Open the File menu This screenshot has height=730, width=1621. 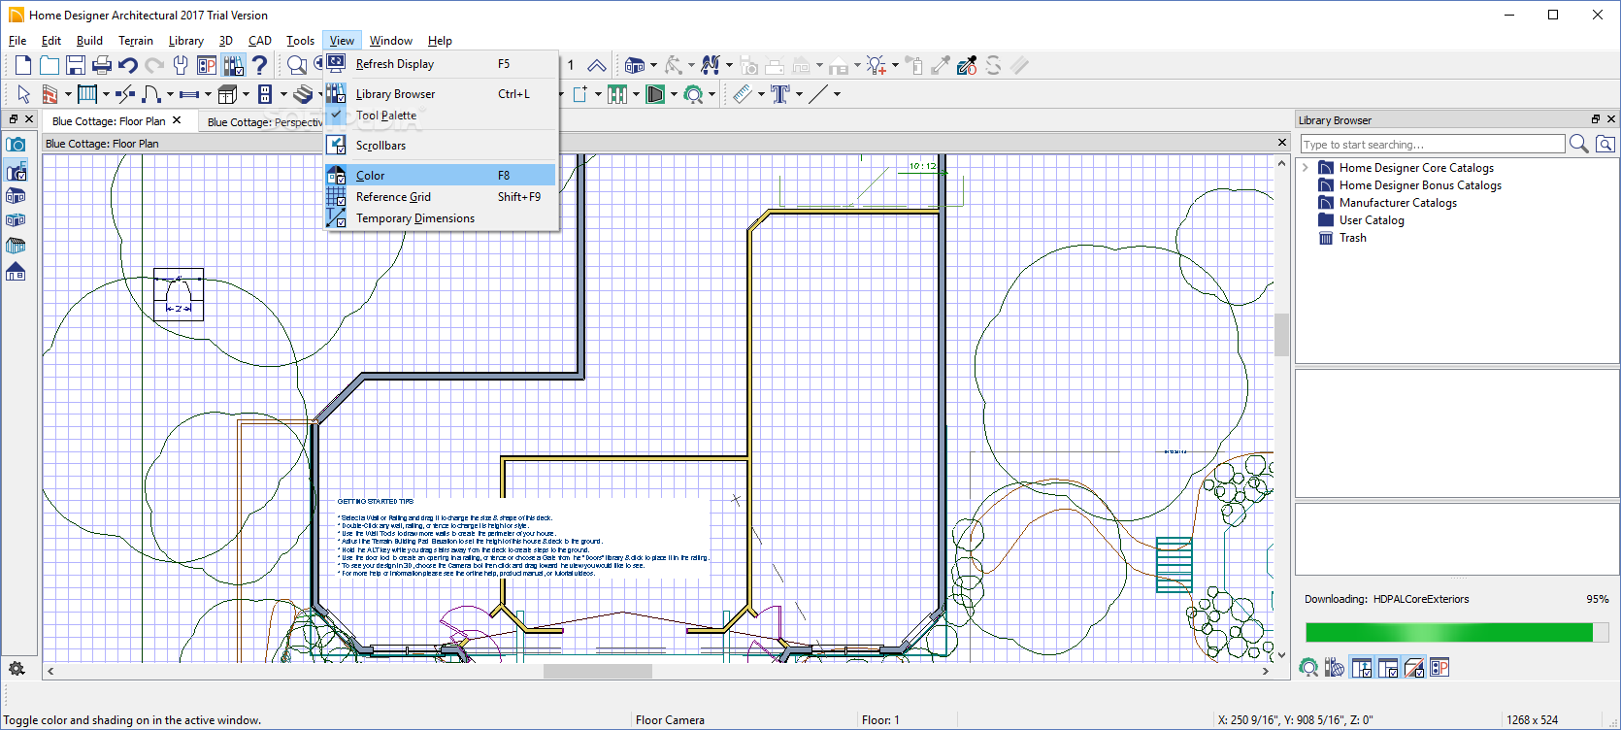(x=17, y=41)
